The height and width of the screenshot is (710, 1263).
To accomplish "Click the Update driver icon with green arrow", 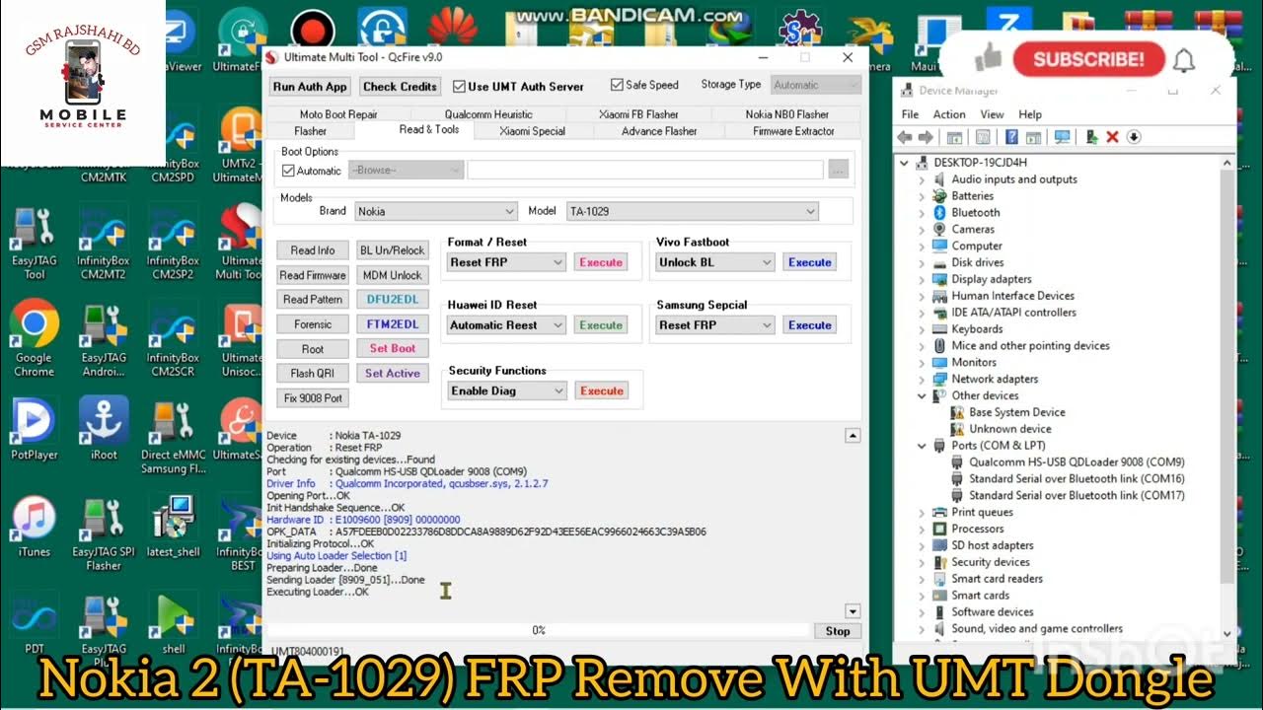I will [x=1091, y=137].
